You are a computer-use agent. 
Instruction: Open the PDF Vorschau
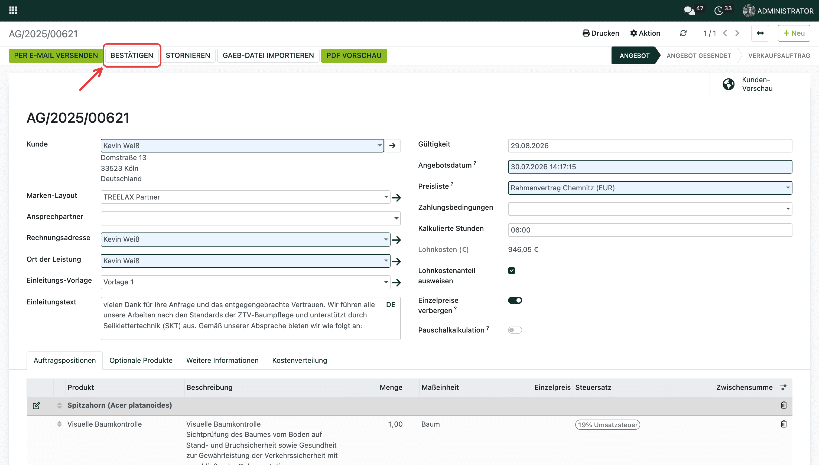(x=354, y=56)
